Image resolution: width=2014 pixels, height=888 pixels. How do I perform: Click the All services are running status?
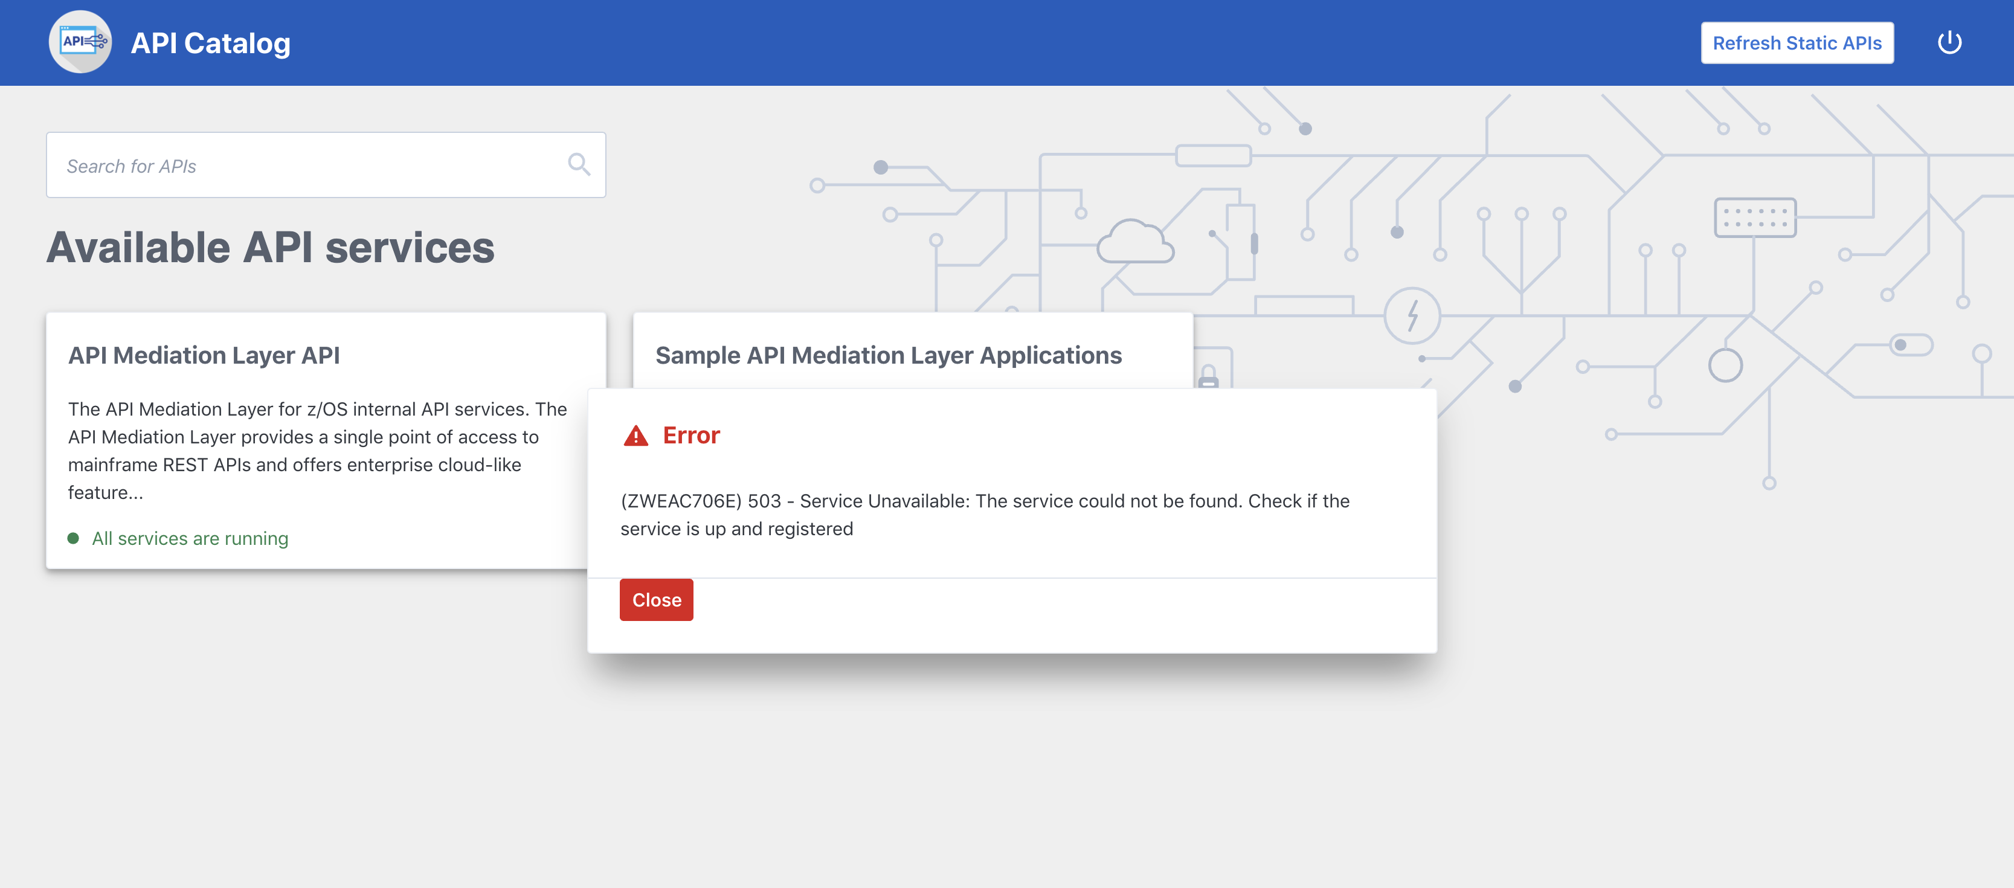190,539
